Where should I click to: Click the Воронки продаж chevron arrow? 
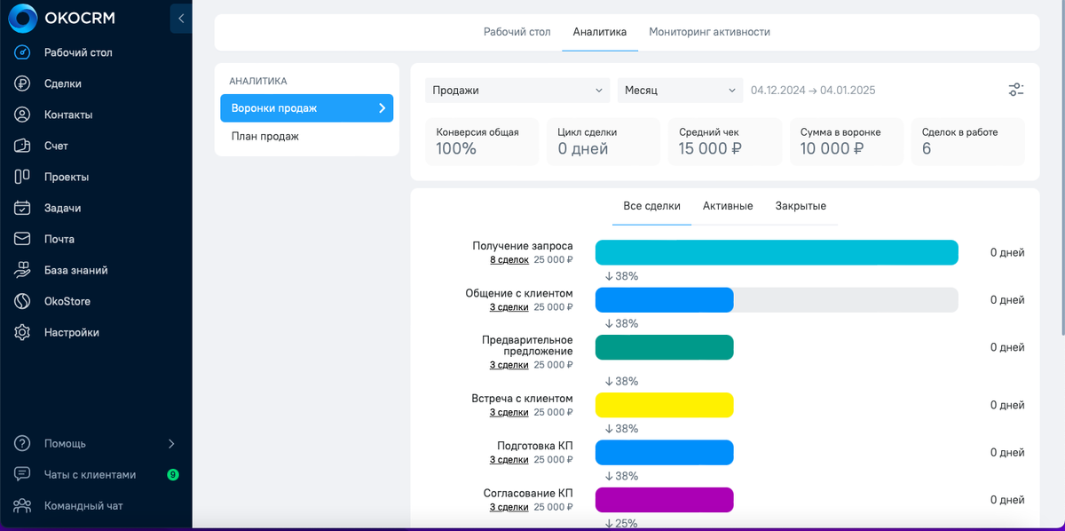tap(383, 108)
